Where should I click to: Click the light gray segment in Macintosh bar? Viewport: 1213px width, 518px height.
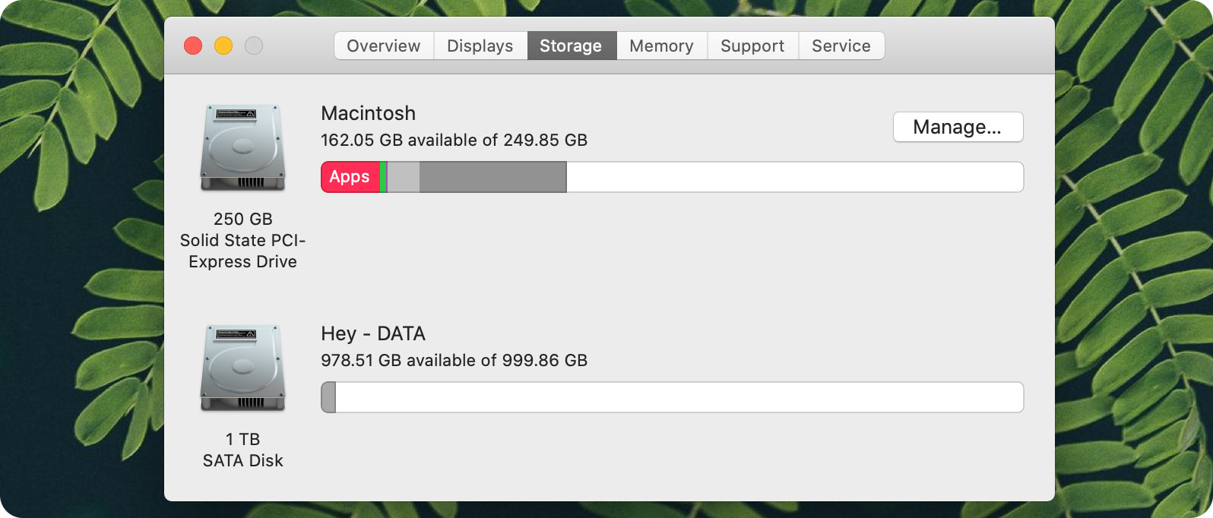(404, 177)
